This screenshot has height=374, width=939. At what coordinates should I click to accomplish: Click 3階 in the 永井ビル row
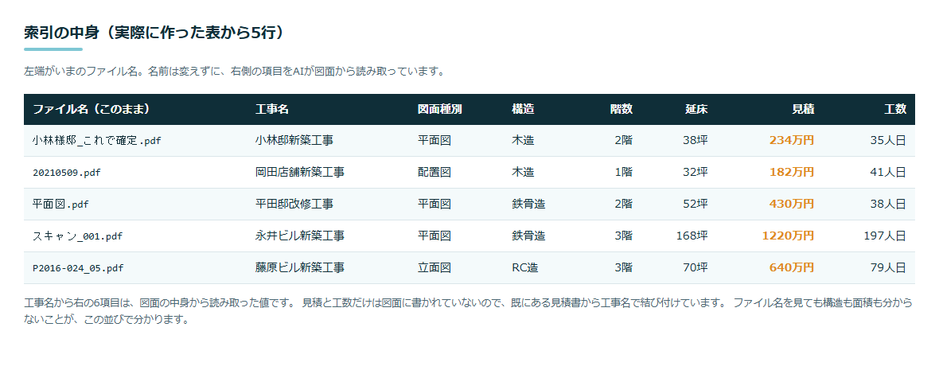tap(623, 236)
